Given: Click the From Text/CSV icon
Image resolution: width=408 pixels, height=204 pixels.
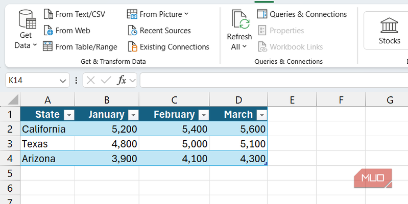Looking at the screenshot, I should click(49, 14).
